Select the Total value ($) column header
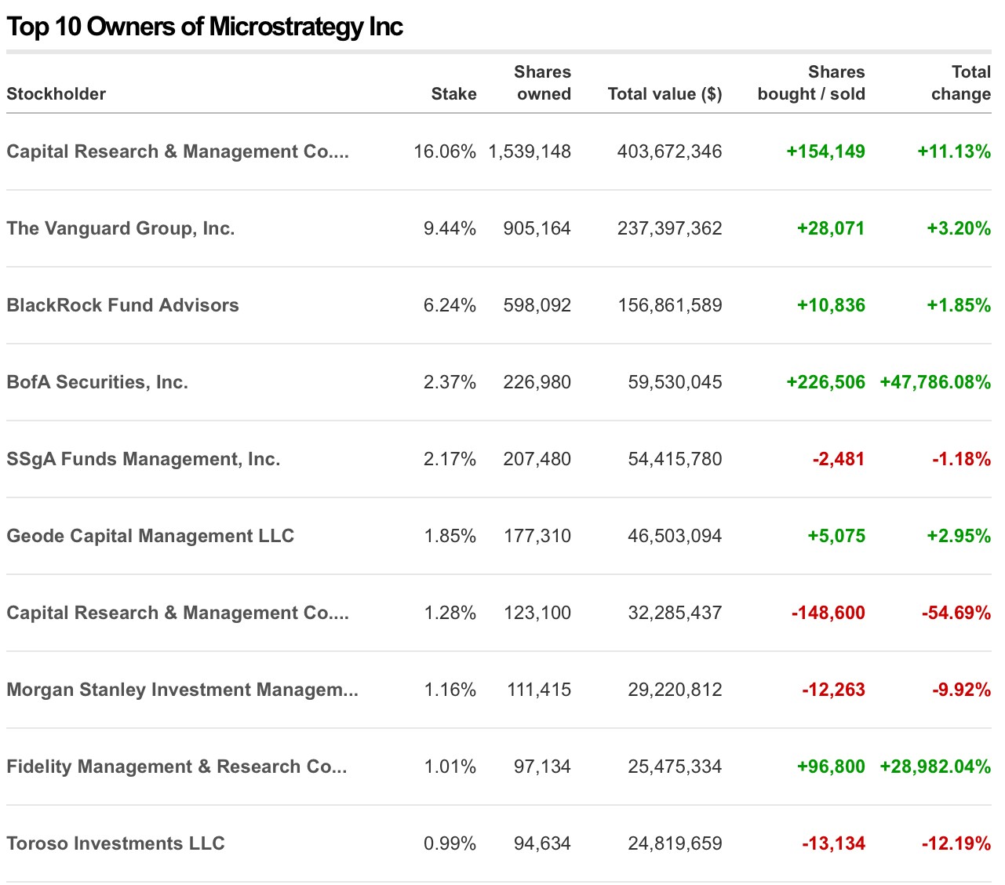Image resolution: width=1005 pixels, height=885 pixels. coord(664,94)
